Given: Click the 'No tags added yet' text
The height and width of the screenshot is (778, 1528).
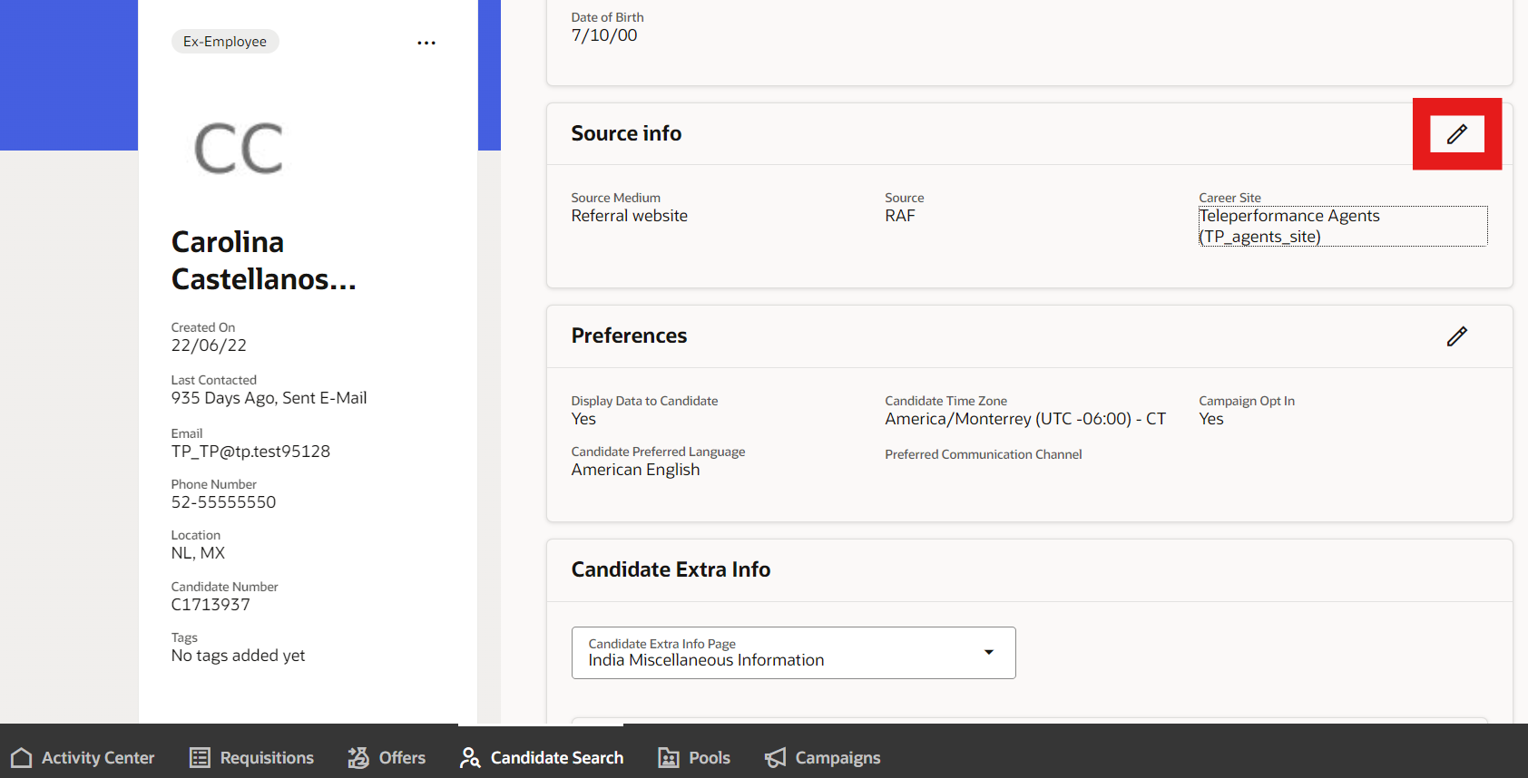Looking at the screenshot, I should [239, 656].
